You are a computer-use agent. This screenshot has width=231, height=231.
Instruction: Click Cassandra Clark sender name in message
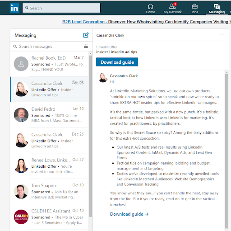(124, 76)
